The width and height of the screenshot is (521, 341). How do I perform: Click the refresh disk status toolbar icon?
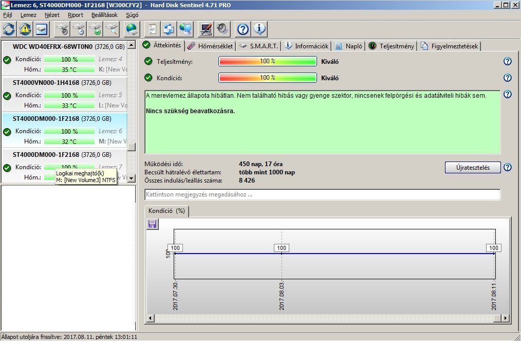(x=9, y=29)
